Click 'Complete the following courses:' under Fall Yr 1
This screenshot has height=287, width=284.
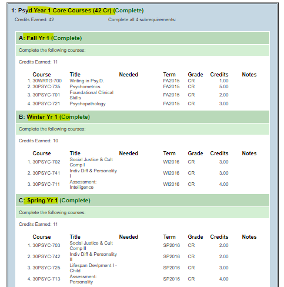[x=52, y=50]
